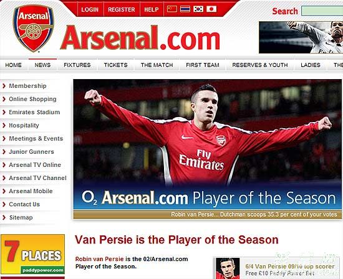Click the REGISTER button
The width and height of the screenshot is (343, 279).
[x=122, y=9]
